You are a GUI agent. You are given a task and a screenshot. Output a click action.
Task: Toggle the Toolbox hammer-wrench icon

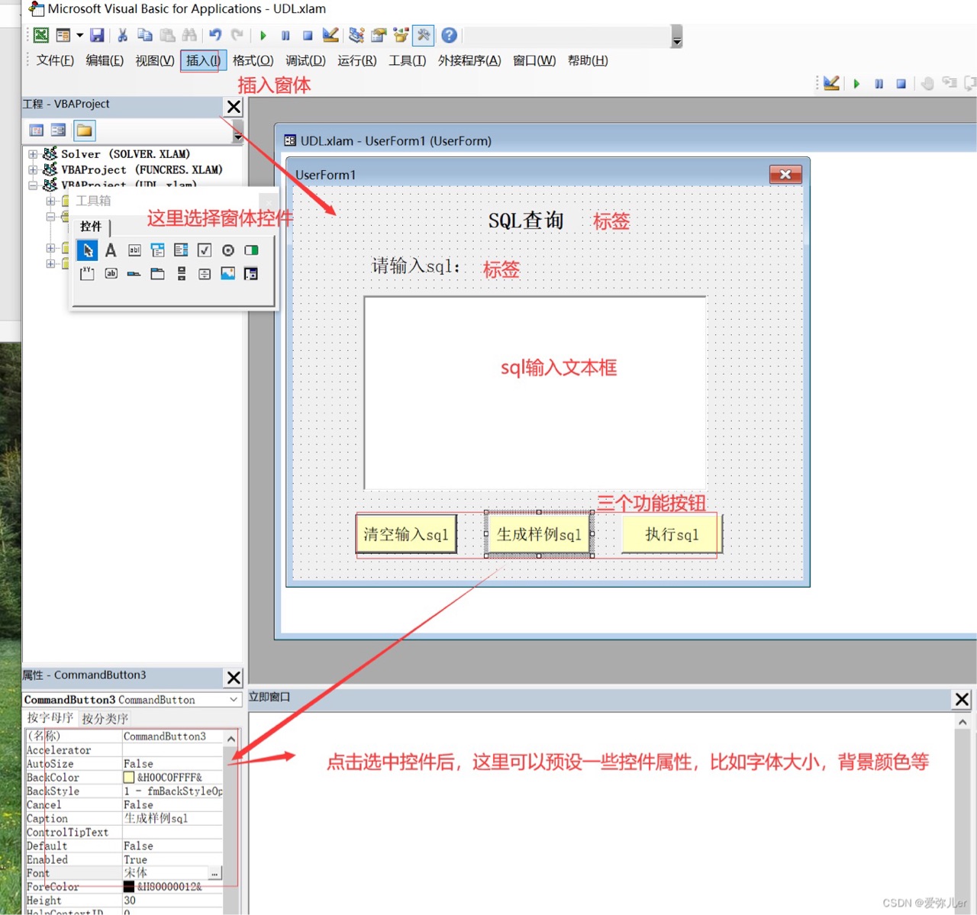pyautogui.click(x=424, y=35)
